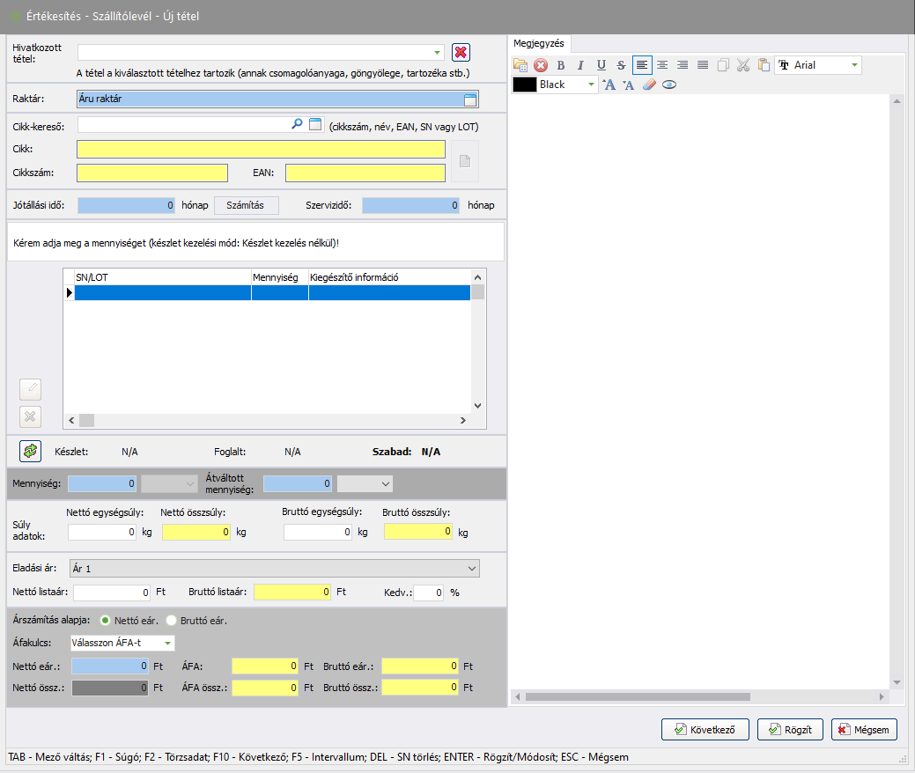Image resolution: width=915 pixels, height=773 pixels.
Task: Toggle underline text formatting
Action: click(x=601, y=65)
